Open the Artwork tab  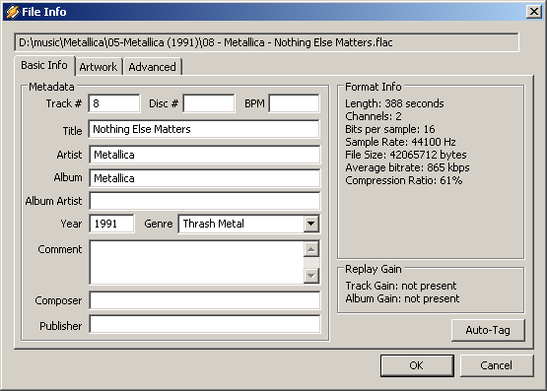tap(99, 67)
